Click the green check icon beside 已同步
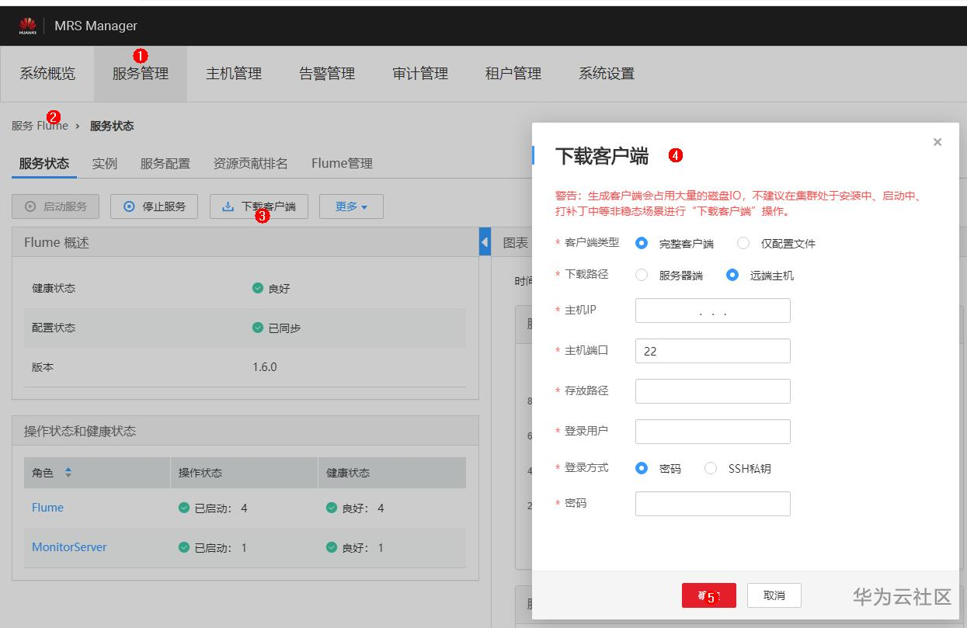The width and height of the screenshot is (967, 628). coord(258,328)
